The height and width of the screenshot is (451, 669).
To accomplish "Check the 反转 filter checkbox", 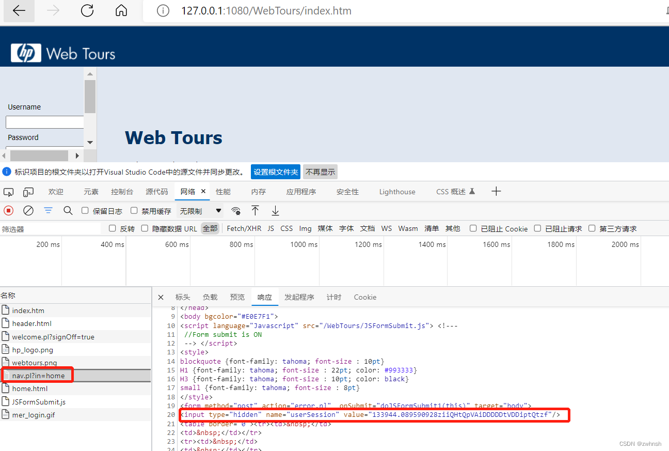I will pos(113,228).
